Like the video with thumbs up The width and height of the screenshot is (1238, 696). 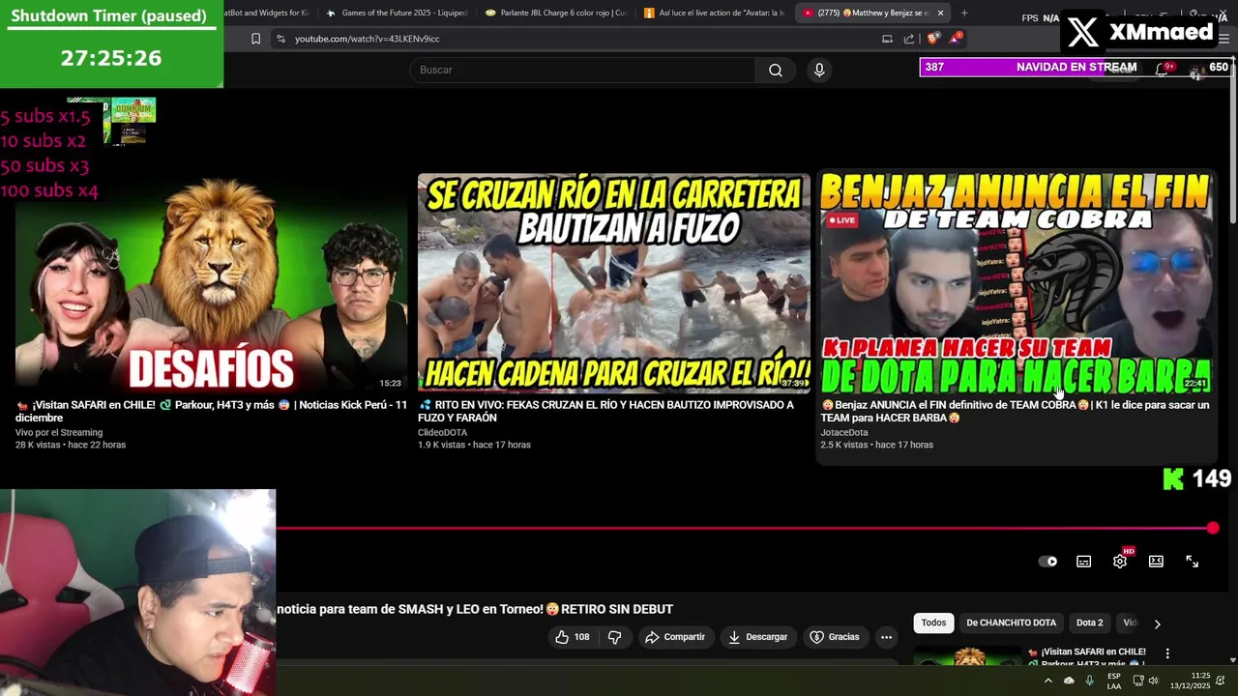pyautogui.click(x=572, y=637)
